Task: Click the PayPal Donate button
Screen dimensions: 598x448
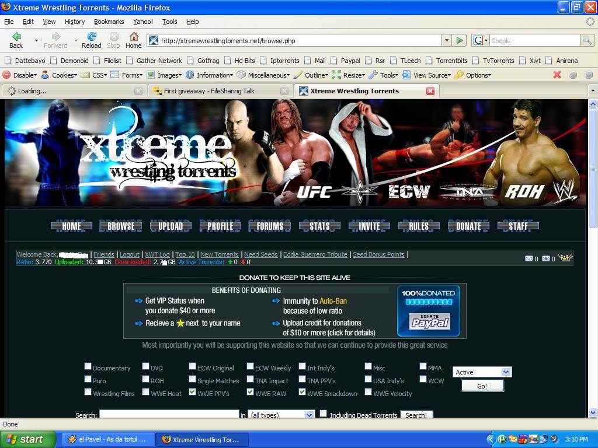Action: (429, 322)
